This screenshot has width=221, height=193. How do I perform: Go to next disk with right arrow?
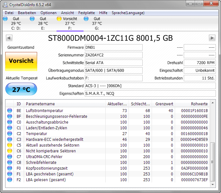coord(212,38)
